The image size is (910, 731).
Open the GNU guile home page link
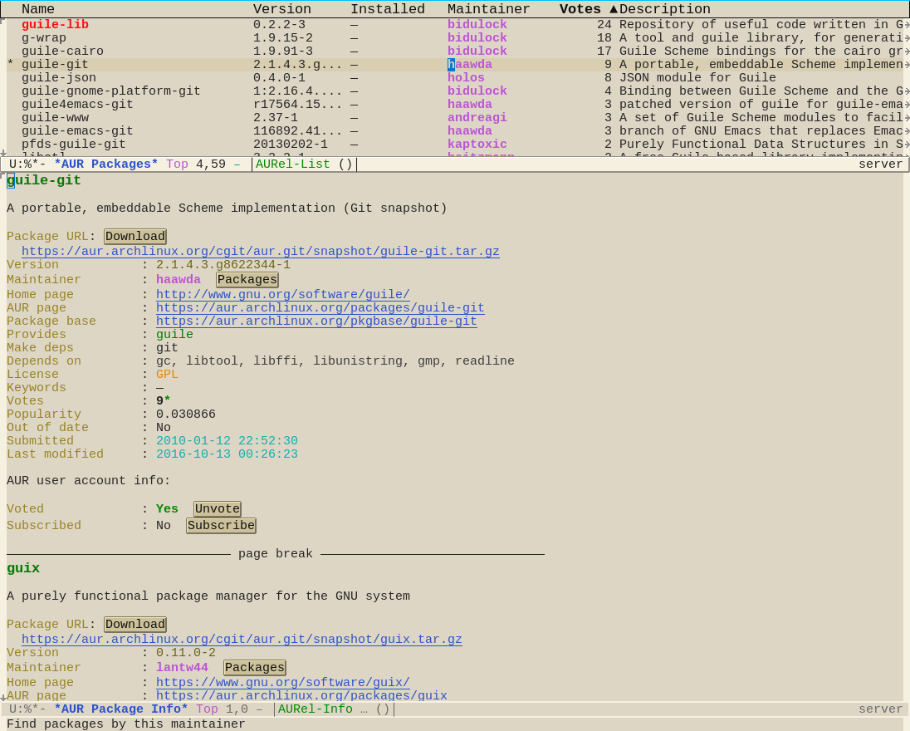(x=282, y=294)
